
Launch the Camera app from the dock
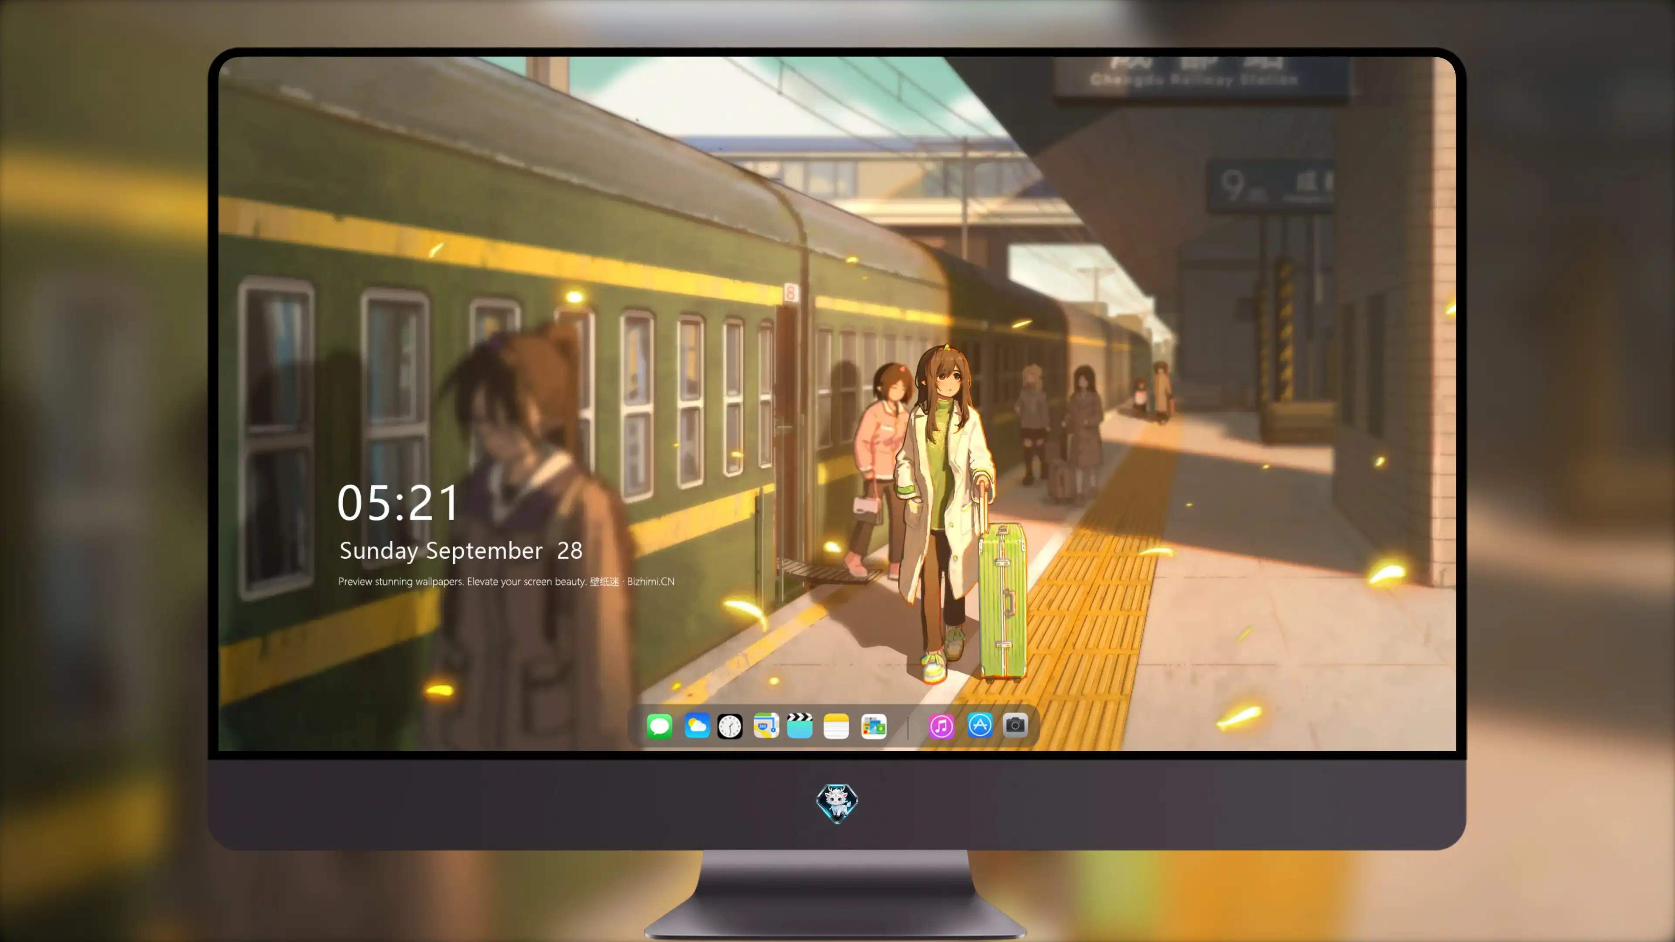pyautogui.click(x=1015, y=725)
